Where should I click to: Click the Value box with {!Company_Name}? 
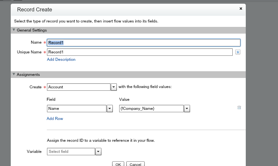point(151,109)
